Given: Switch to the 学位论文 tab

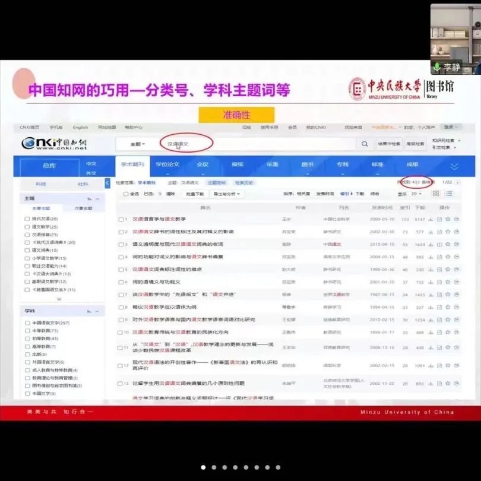Looking at the screenshot, I should tap(167, 164).
